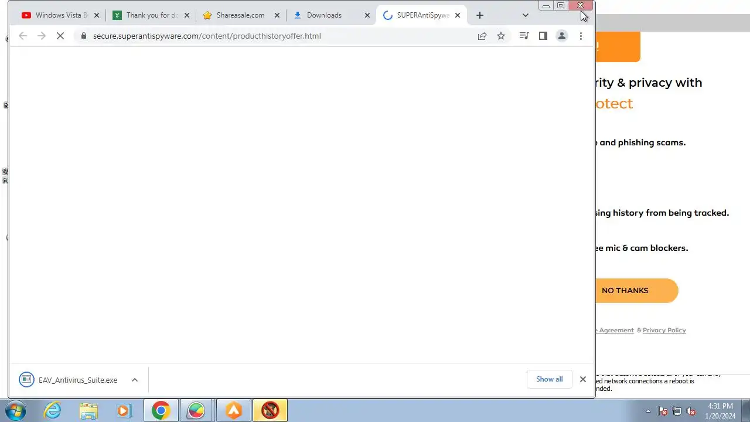The image size is (750, 422).
Task: Open the media control icon in toolbar
Action: coord(524,36)
